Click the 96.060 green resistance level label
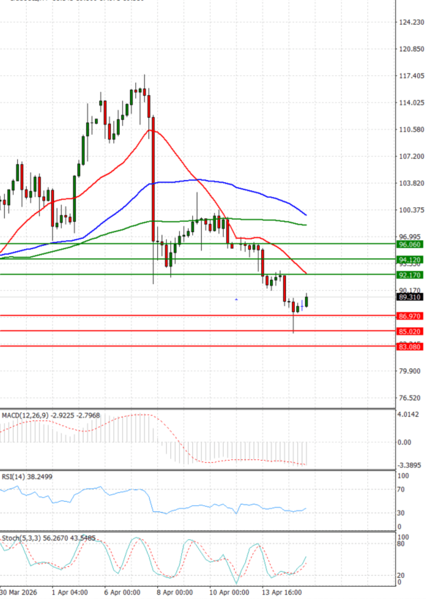This screenshot has width=426, height=599. 409,244
